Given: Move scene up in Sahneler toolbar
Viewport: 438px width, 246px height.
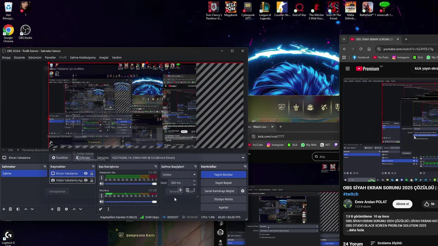Looking at the screenshot, I should (x=25, y=209).
